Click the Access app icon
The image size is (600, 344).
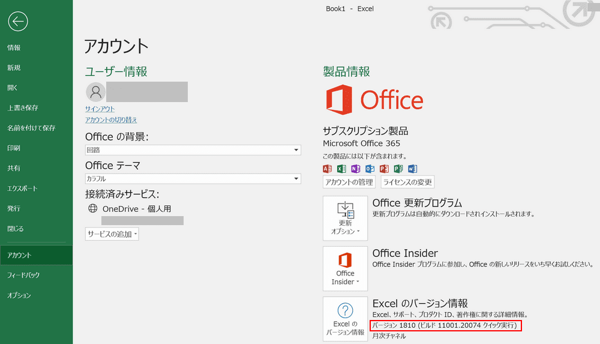coord(327,169)
